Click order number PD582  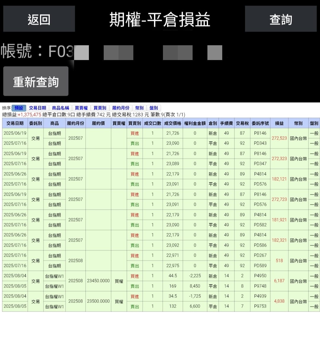260,225
